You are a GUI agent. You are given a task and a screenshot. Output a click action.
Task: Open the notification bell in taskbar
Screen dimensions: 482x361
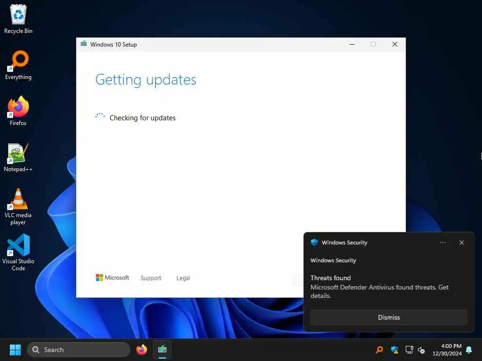[x=469, y=350]
